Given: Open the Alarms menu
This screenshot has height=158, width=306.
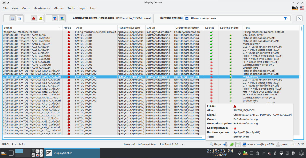Looking at the screenshot, I should pyautogui.click(x=59, y=8).
